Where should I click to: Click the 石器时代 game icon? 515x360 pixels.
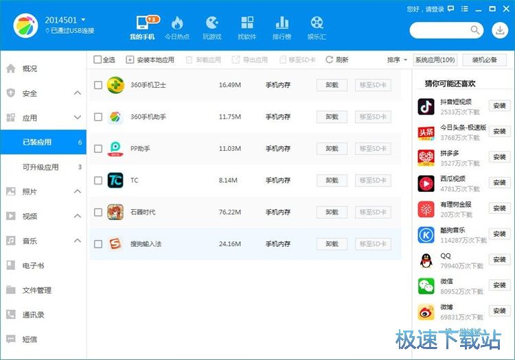tap(115, 212)
